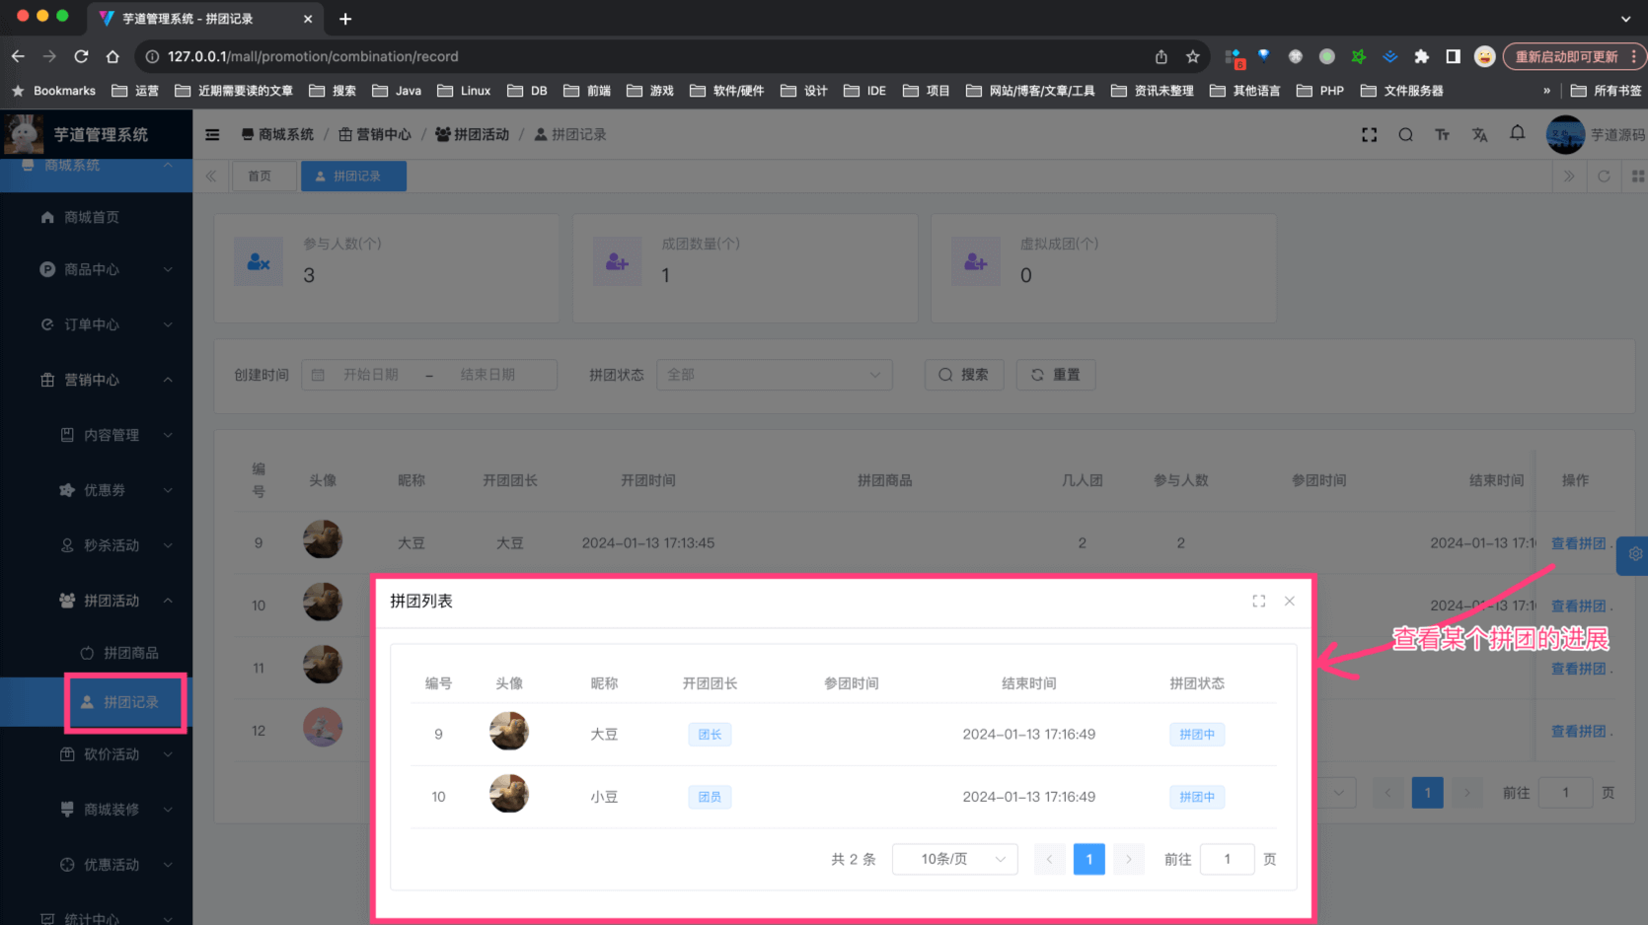Close the 拼团列表 dialog
The width and height of the screenshot is (1648, 925).
pos(1289,602)
